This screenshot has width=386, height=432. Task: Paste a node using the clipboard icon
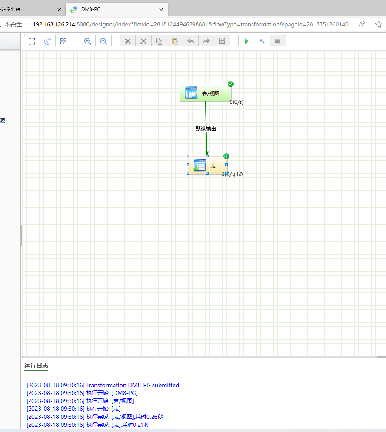pyautogui.click(x=175, y=41)
